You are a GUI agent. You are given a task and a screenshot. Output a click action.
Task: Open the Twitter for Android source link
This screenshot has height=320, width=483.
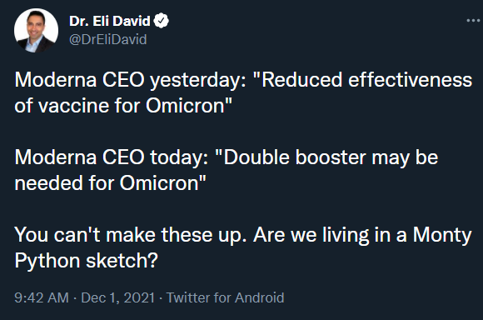(225, 297)
